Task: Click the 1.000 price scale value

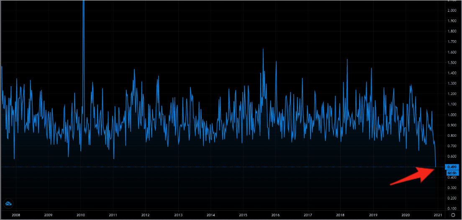Action: 452,115
